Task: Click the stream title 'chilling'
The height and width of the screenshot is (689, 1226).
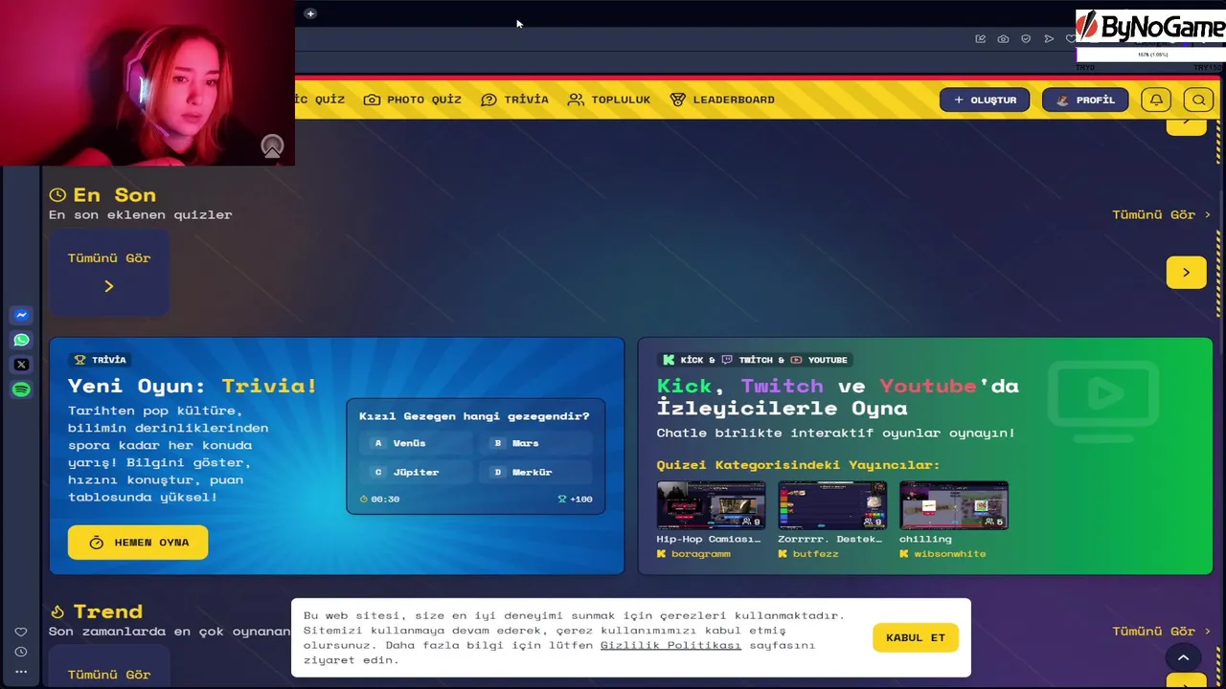Action: click(x=926, y=539)
